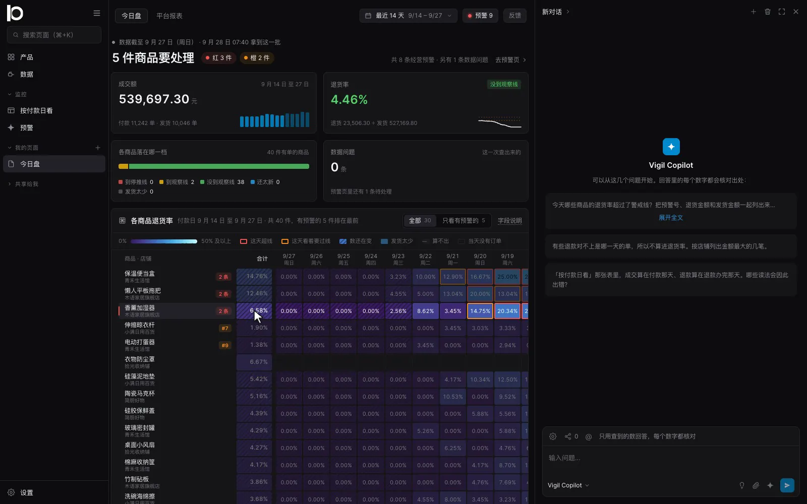The image size is (807, 504).
Task: Click the 反馈 feedback button
Action: [515, 16]
